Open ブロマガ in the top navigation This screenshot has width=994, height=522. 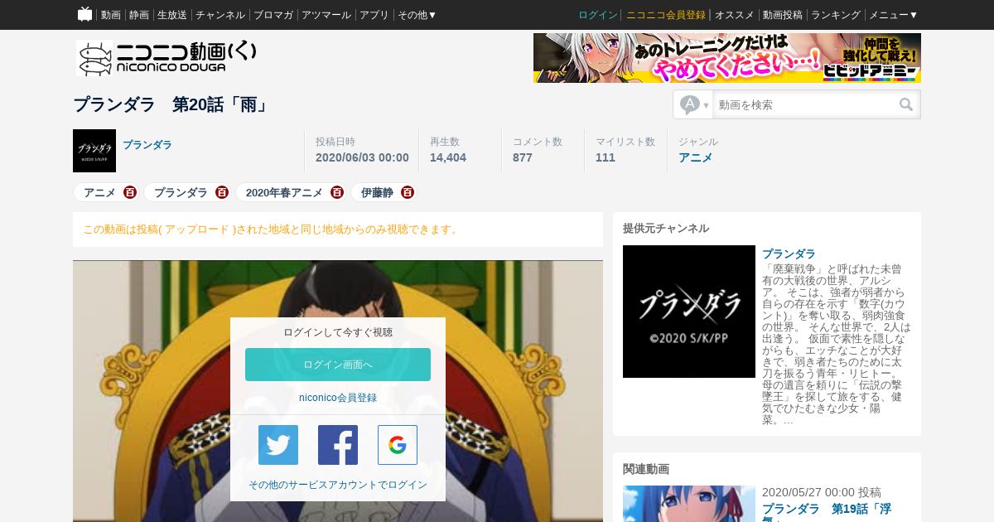point(273,15)
